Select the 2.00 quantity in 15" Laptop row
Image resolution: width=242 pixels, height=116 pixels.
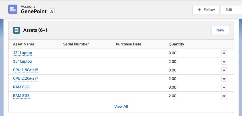(173, 62)
